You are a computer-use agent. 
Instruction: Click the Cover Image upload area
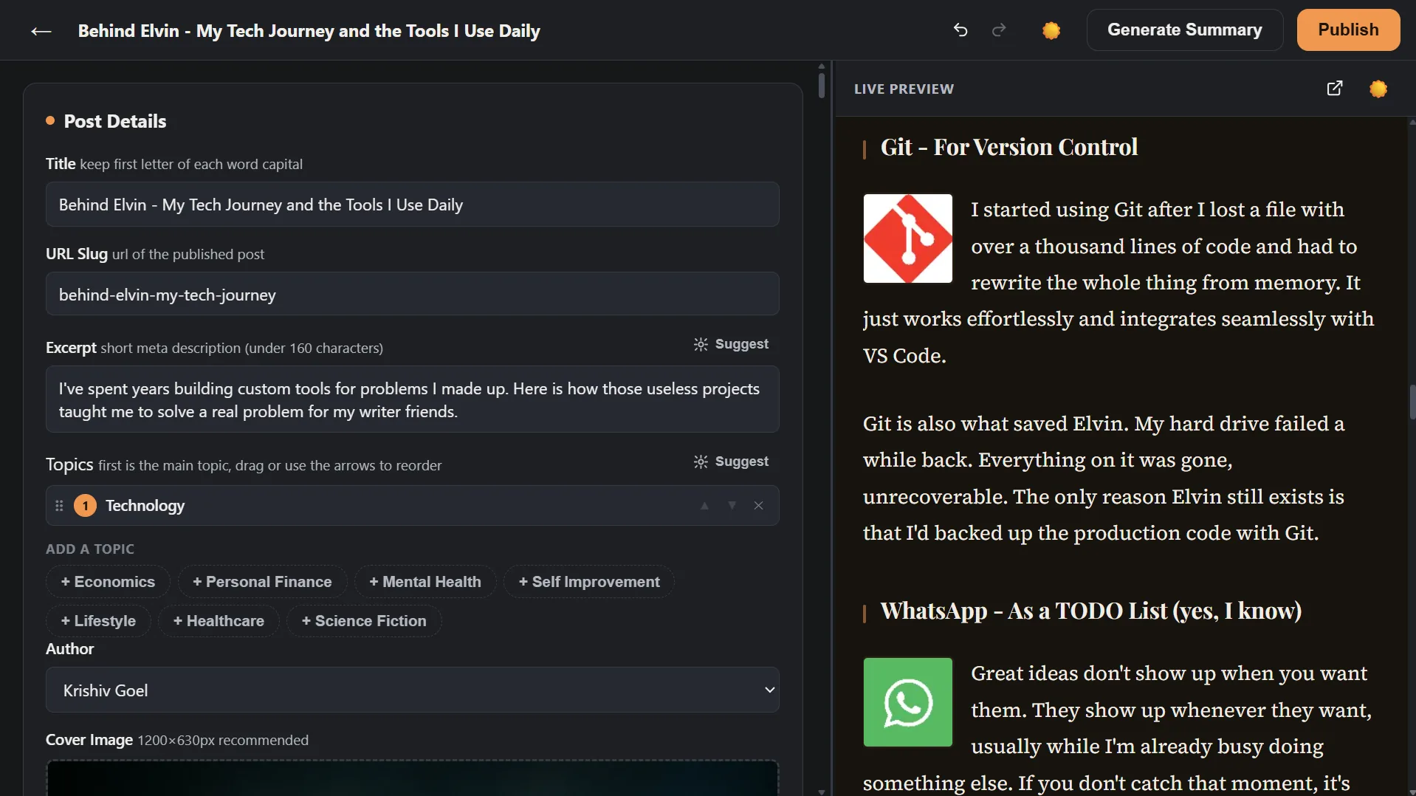pos(412,778)
